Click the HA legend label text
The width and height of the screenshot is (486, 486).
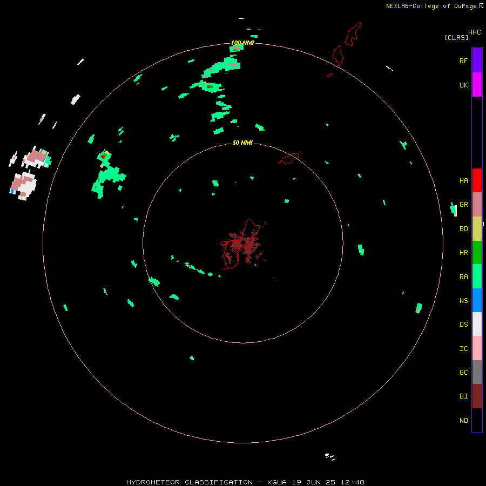point(464,181)
